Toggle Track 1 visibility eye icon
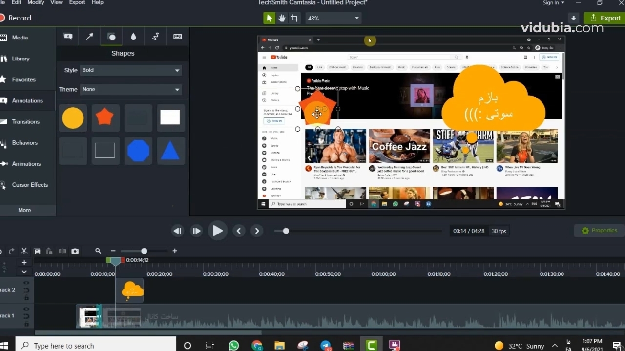 (x=26, y=309)
